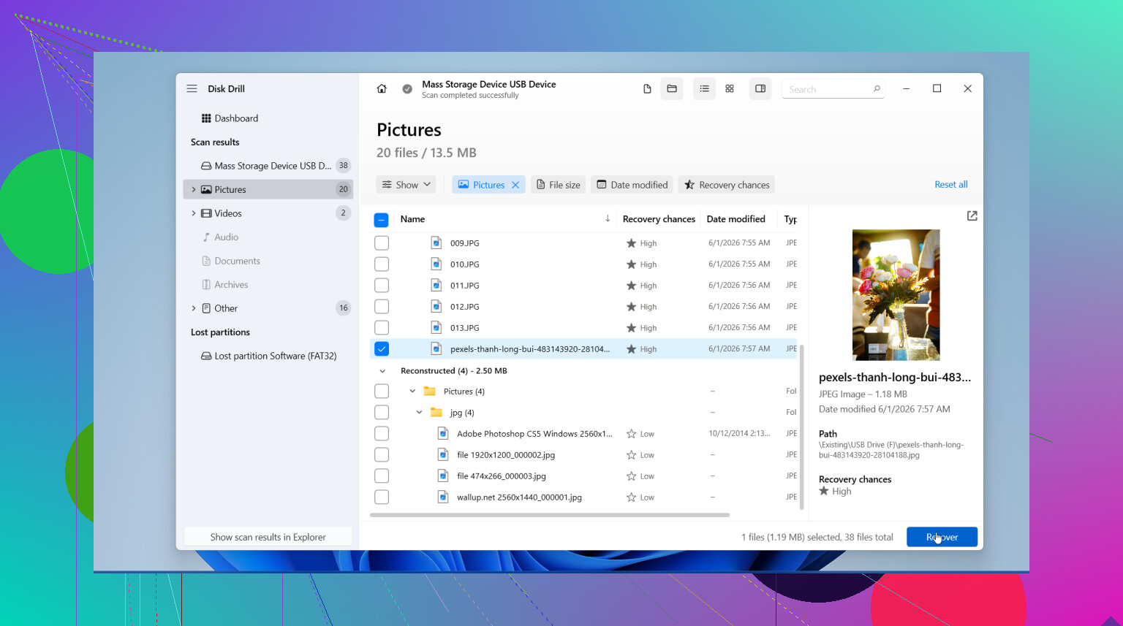
Task: Click the Lost partition drive icon
Action: [x=206, y=356]
